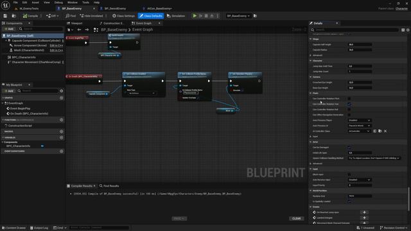Add a new graph using plus icon
This screenshot has height=231, width=411.
pyautogui.click(x=62, y=98)
